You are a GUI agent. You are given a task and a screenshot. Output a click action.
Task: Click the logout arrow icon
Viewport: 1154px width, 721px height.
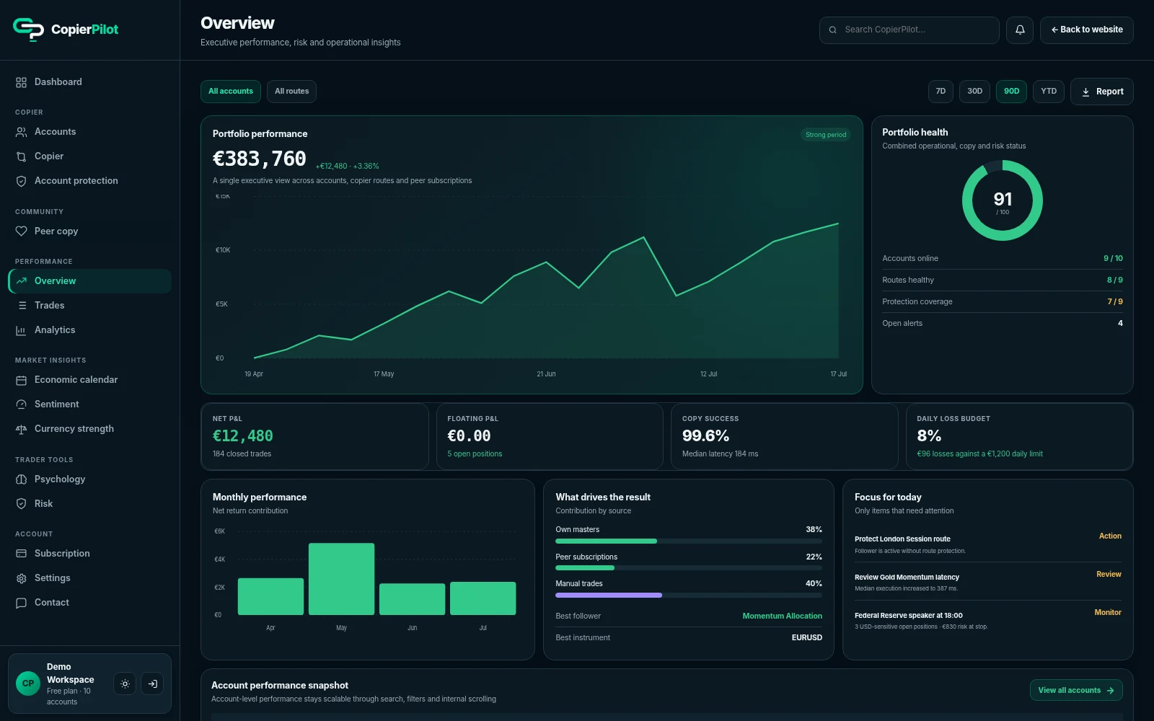click(152, 684)
